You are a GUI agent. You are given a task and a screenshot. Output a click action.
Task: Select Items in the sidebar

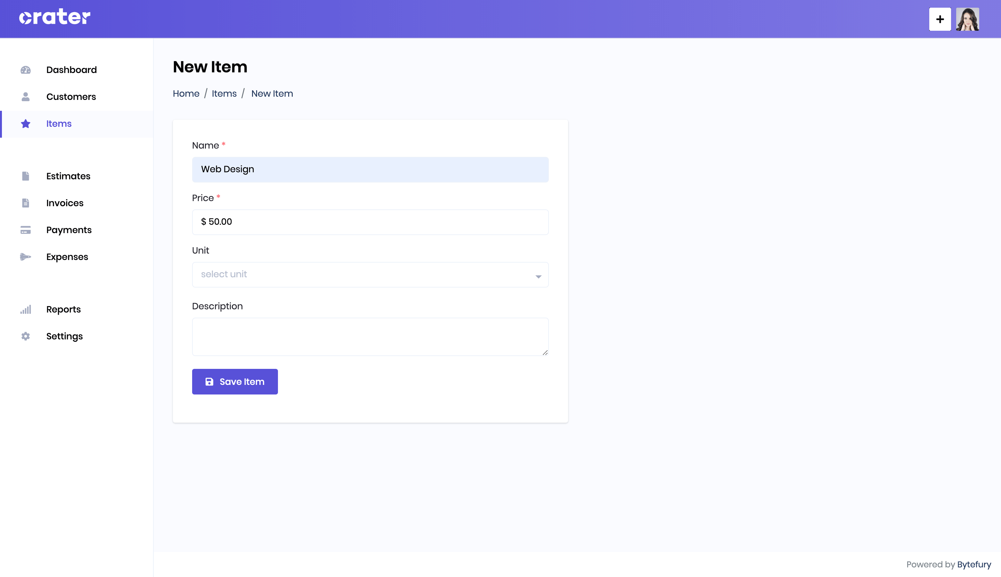point(77,124)
